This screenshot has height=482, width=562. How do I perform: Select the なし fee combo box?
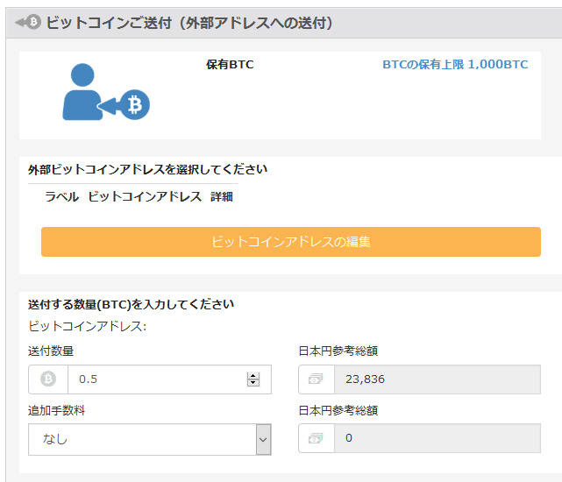click(150, 439)
